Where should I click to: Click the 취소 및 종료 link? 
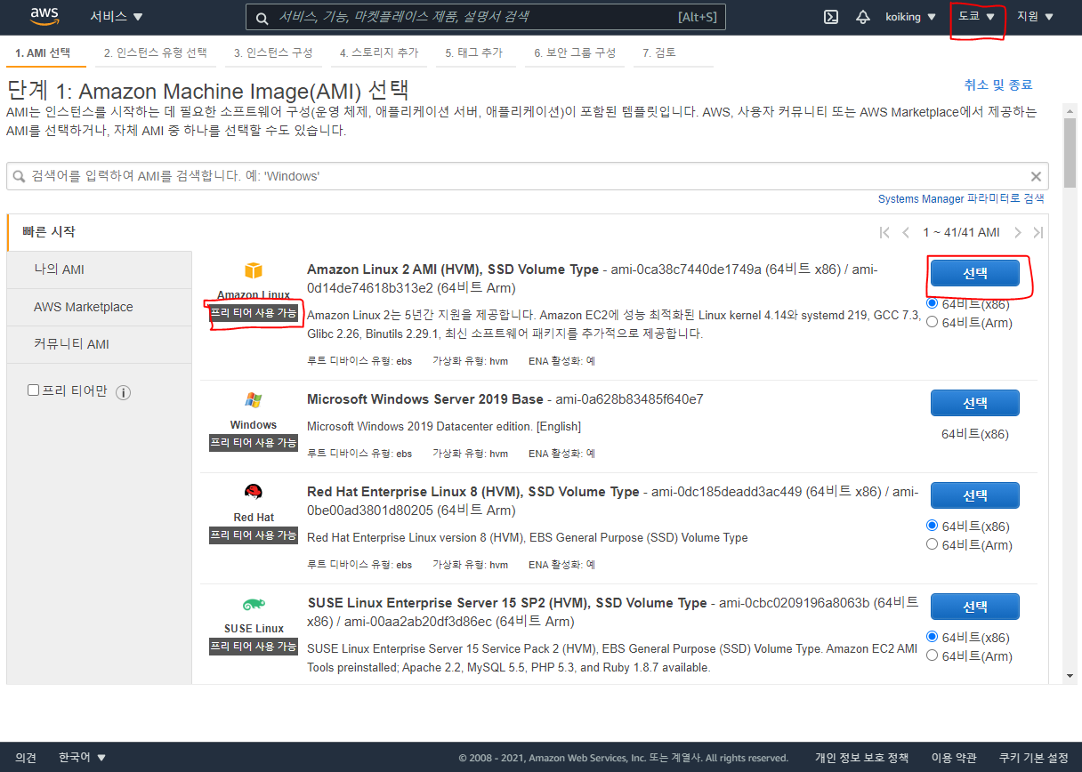(998, 84)
